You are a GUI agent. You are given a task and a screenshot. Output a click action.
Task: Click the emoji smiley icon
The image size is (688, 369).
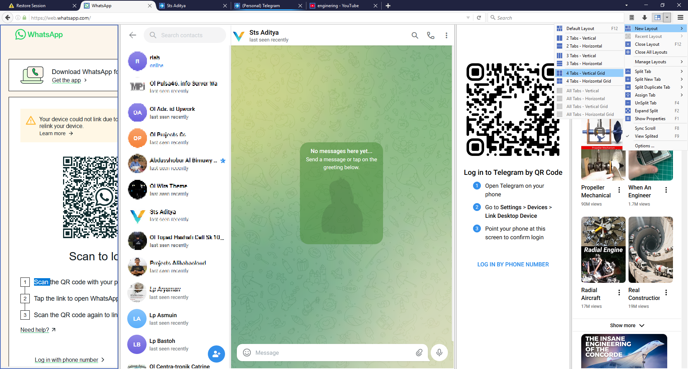coord(247,353)
